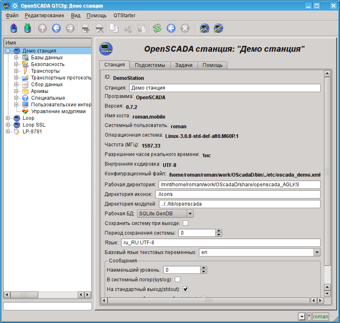The height and width of the screenshot is (323, 340).
Task: Open Базовый язык текстовых переменных dropdown
Action: pos(317,252)
